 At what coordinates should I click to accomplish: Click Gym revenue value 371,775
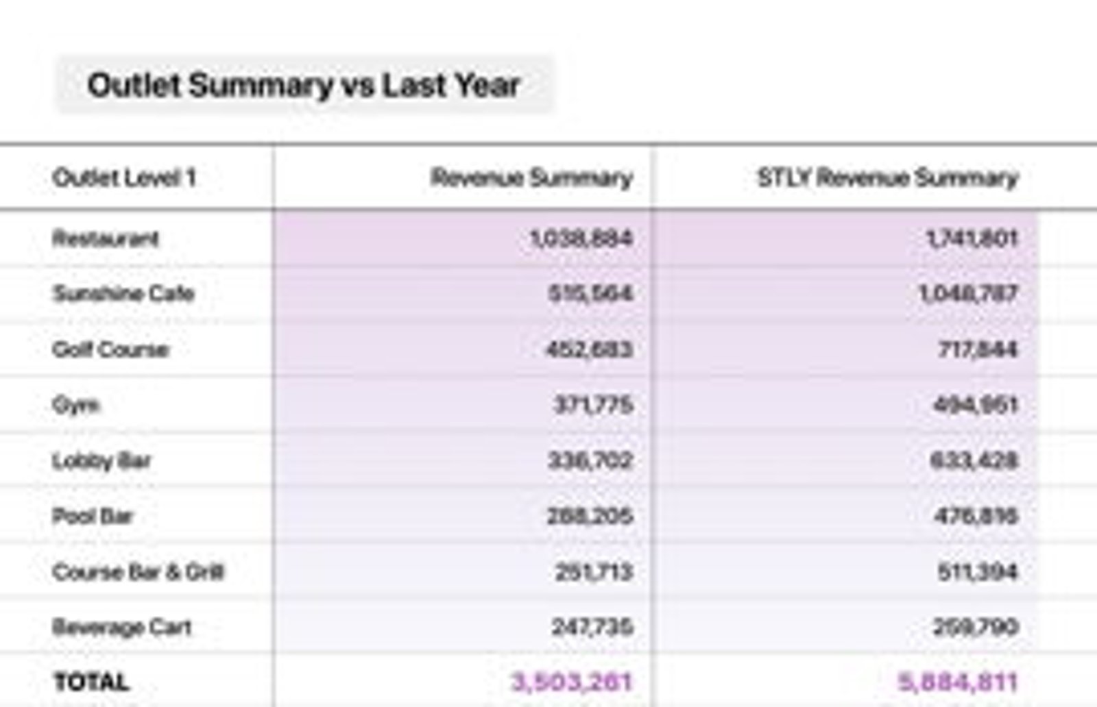[x=593, y=405]
